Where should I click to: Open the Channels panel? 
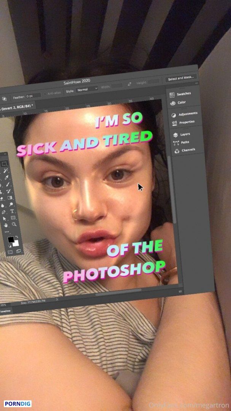pos(185,150)
